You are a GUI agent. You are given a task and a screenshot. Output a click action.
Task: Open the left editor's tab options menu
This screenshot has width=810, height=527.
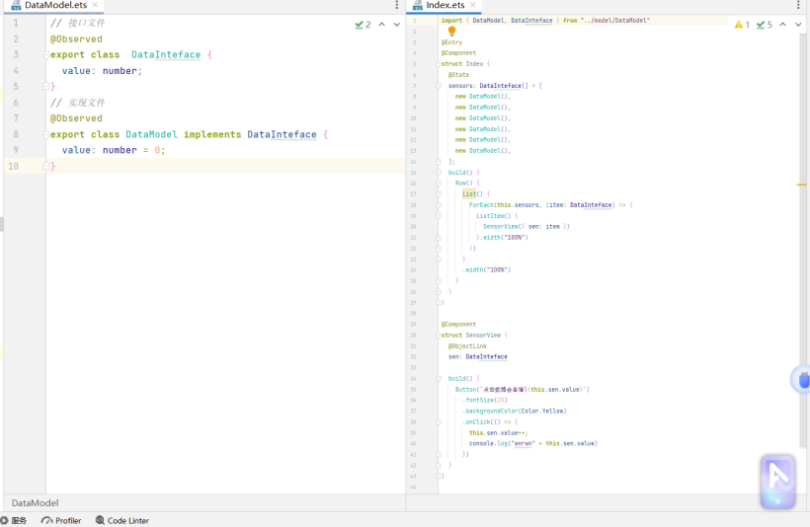tap(397, 5)
